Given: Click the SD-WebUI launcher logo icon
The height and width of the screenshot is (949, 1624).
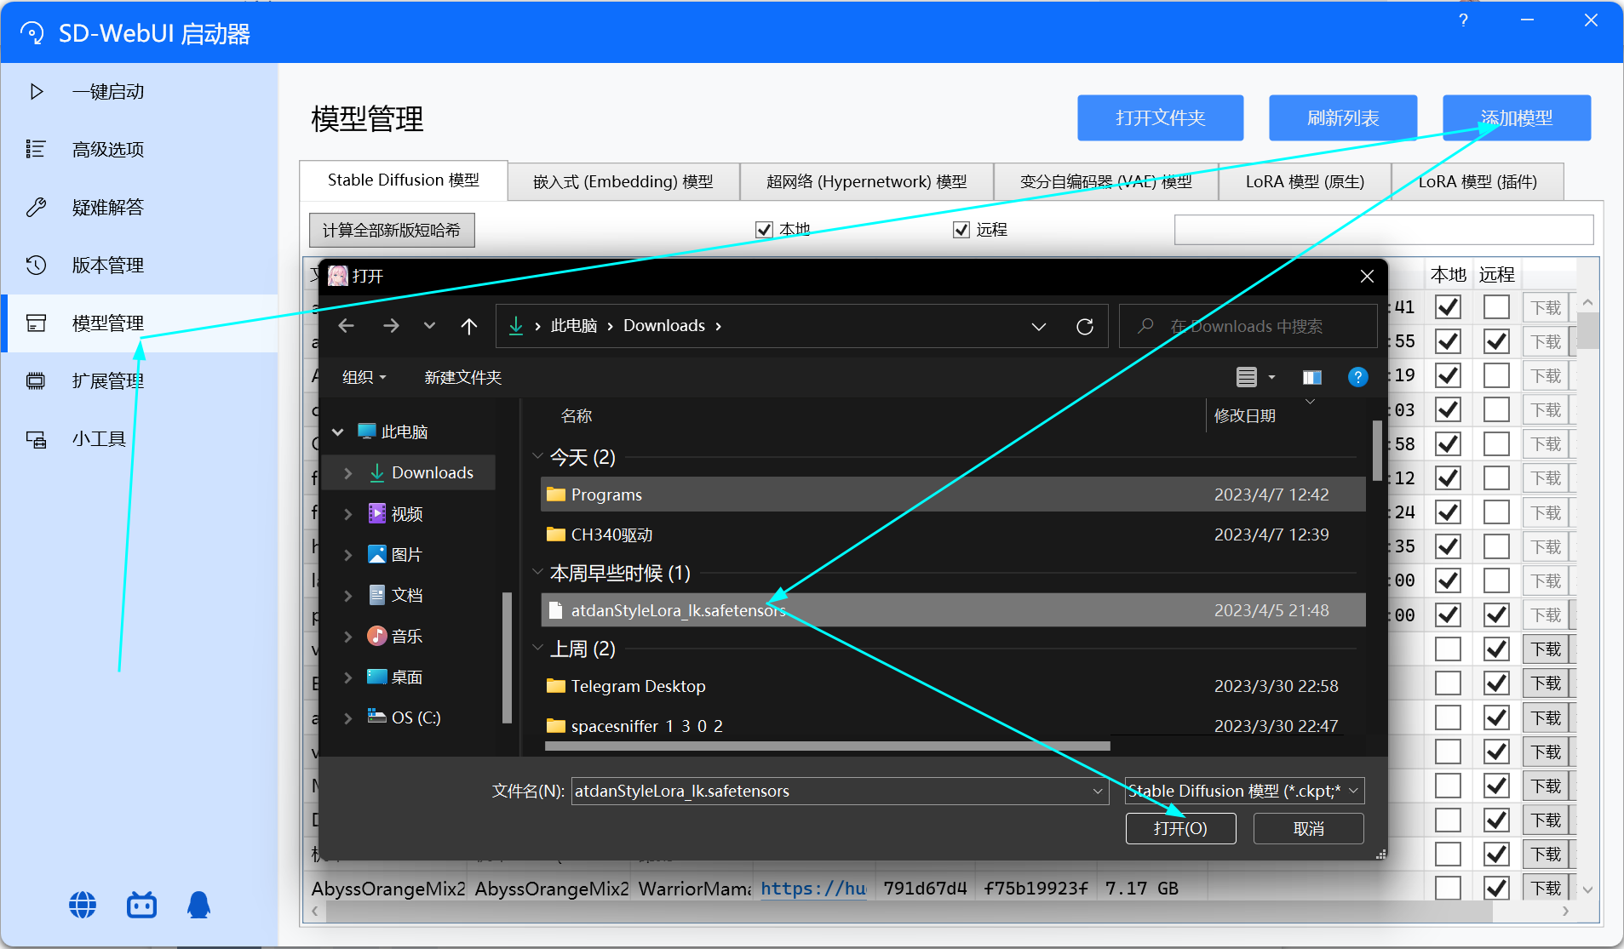Looking at the screenshot, I should [x=32, y=33].
